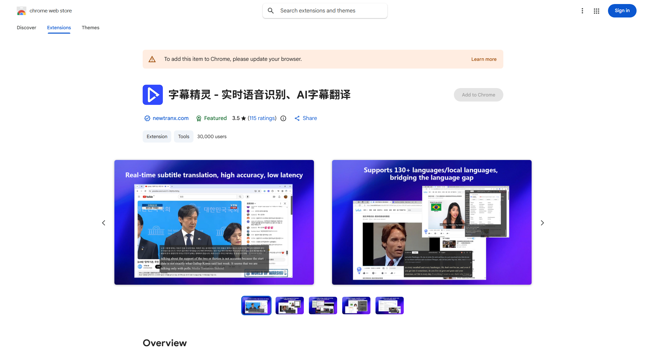
Task: Click the verified publisher badge icon
Action: tap(147, 118)
